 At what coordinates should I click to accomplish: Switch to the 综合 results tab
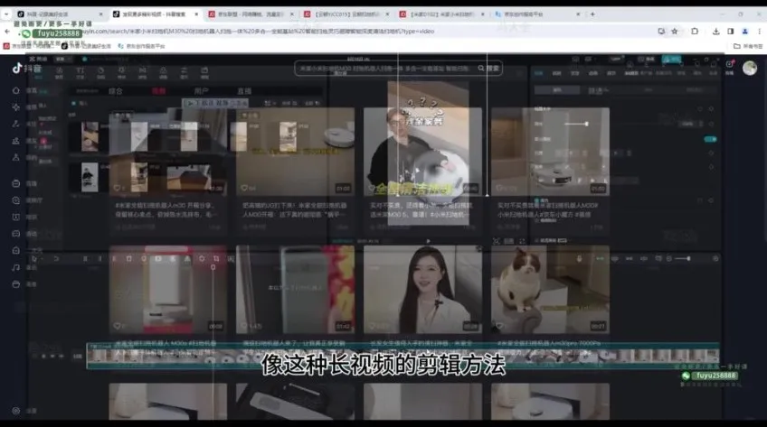tap(116, 91)
